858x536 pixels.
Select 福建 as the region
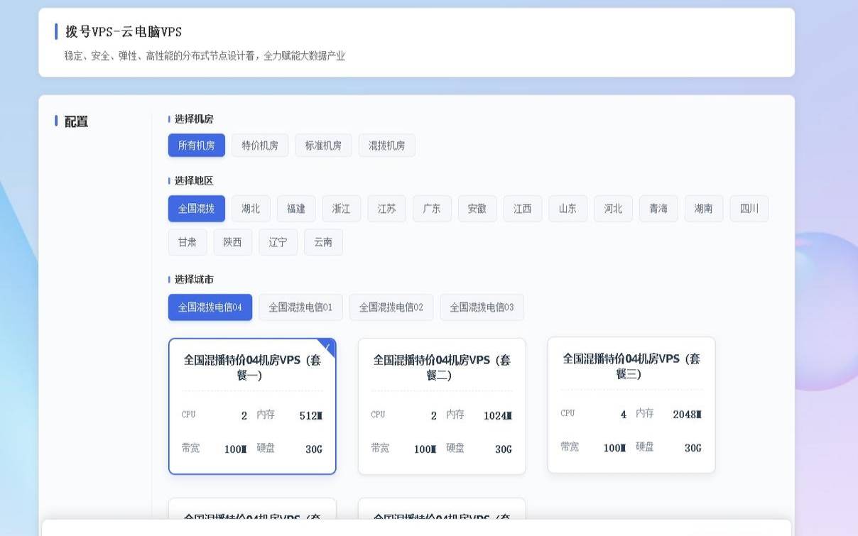[295, 208]
